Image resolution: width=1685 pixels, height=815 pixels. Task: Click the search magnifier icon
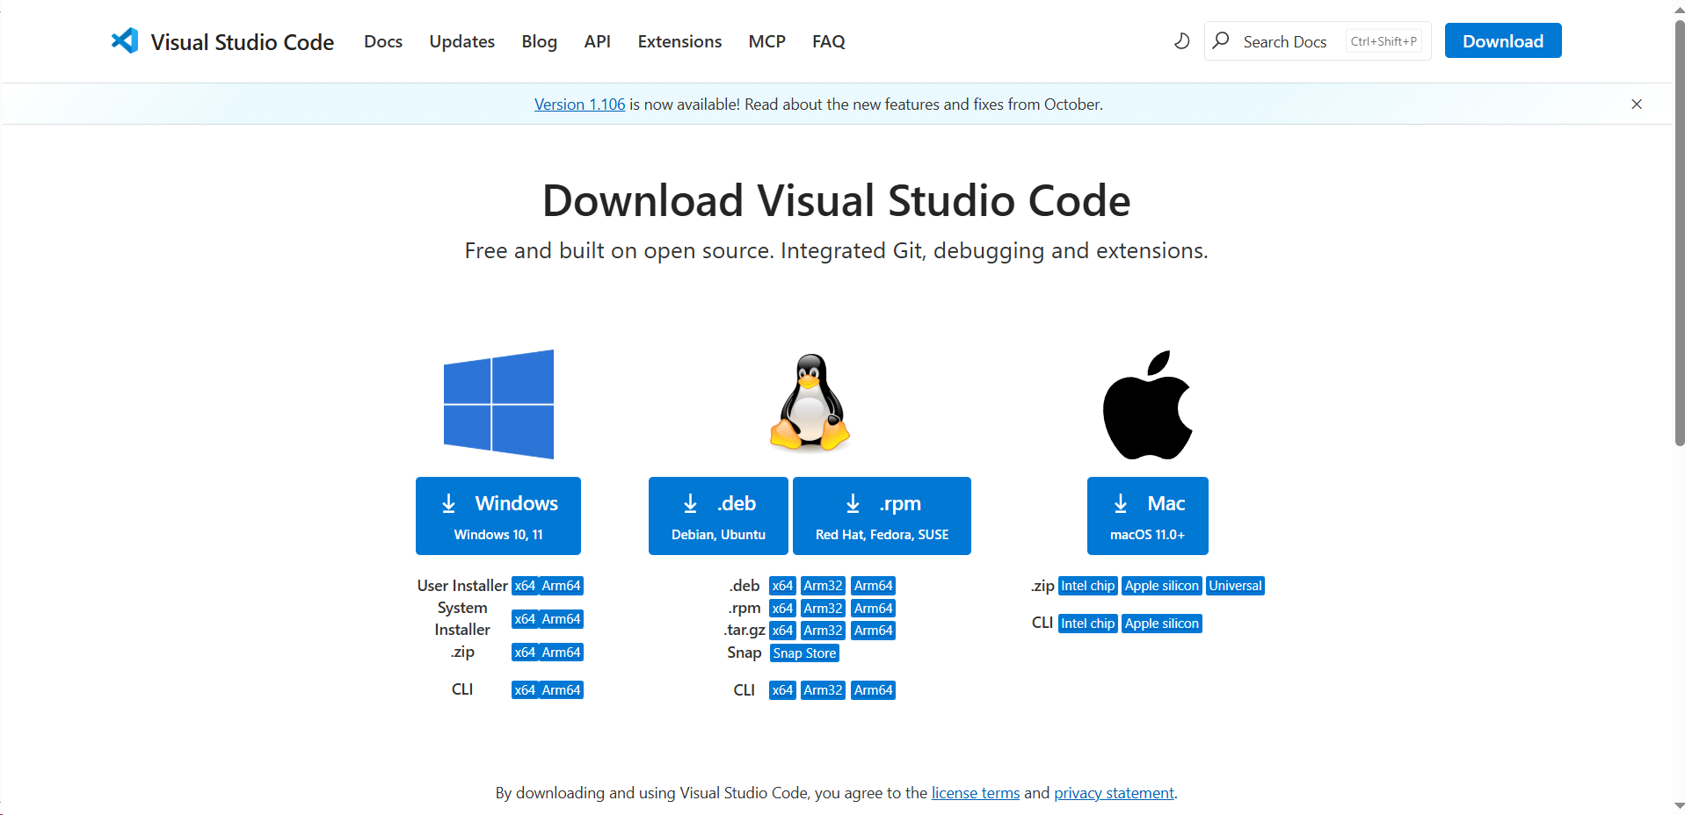click(x=1221, y=40)
